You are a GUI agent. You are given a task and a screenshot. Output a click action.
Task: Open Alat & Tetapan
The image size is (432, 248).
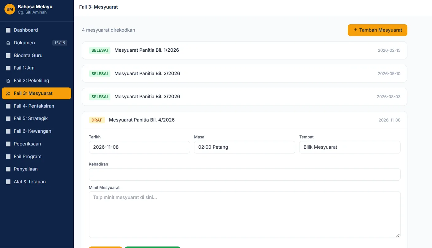(x=36, y=182)
